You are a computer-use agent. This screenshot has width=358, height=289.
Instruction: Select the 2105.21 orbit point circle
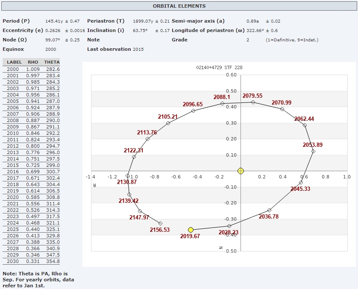point(168,123)
